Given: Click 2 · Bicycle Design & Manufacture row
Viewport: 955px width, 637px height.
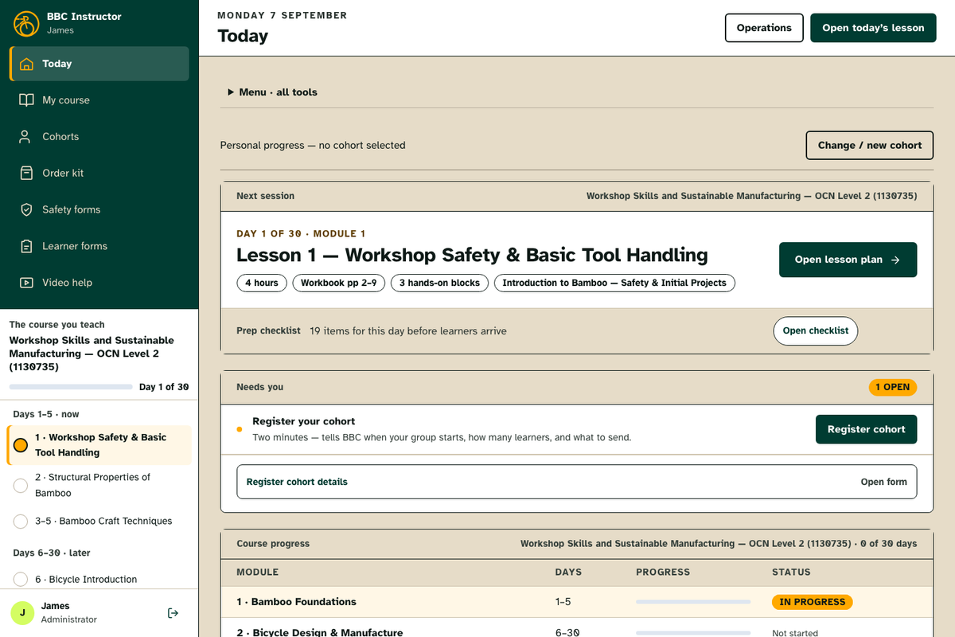Looking at the screenshot, I should tap(577, 629).
